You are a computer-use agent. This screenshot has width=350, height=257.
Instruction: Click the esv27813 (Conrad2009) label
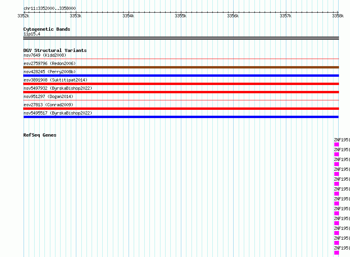[48, 105]
